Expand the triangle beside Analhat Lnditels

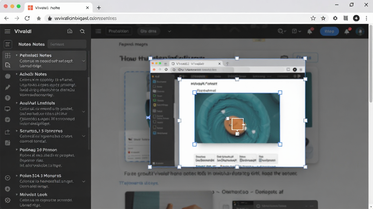coord(17,103)
